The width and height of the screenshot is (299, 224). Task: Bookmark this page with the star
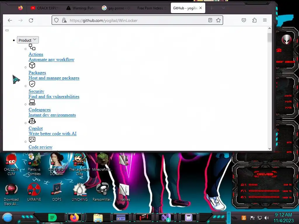pyautogui.click(x=218, y=20)
